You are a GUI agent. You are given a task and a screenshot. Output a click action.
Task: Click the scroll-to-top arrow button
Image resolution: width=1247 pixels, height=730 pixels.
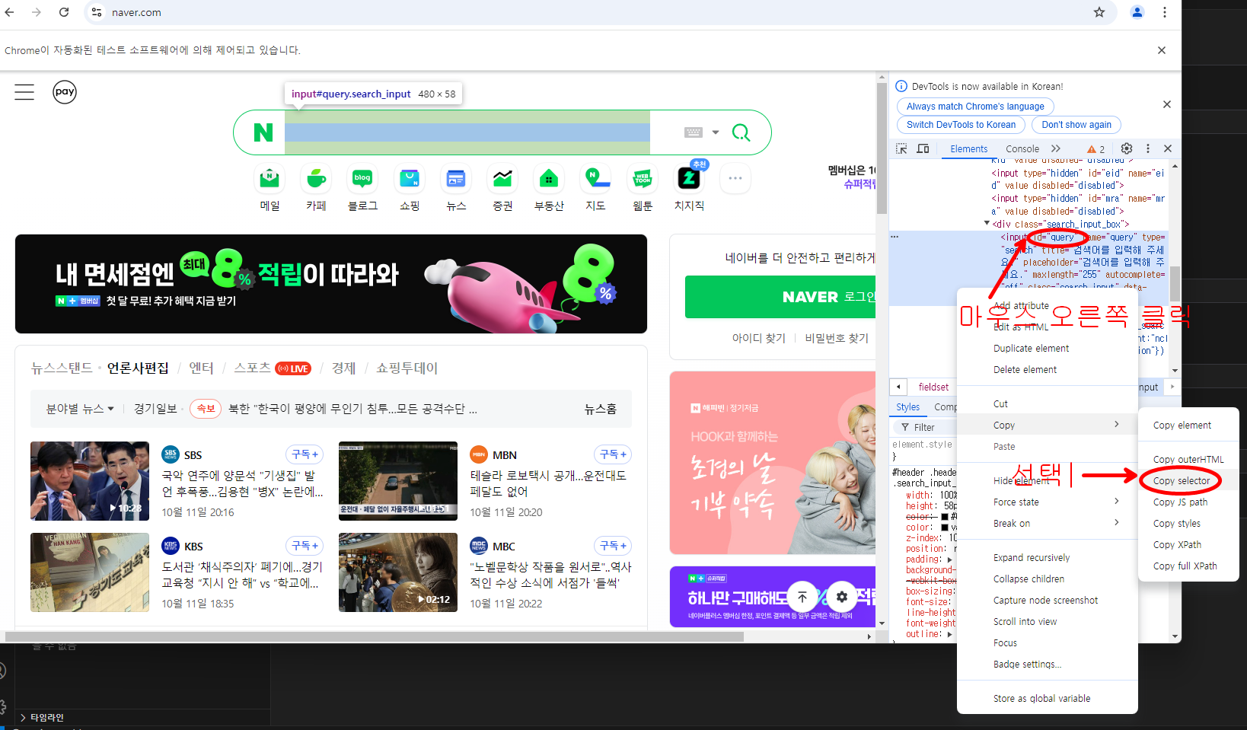[x=802, y=597]
